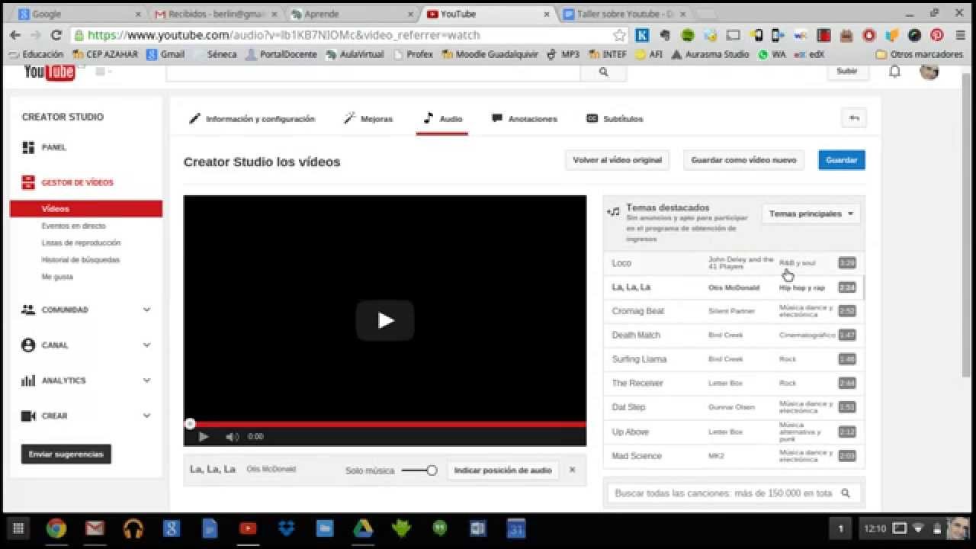
Task: Open the Anotaciones tab
Action: 525,119
